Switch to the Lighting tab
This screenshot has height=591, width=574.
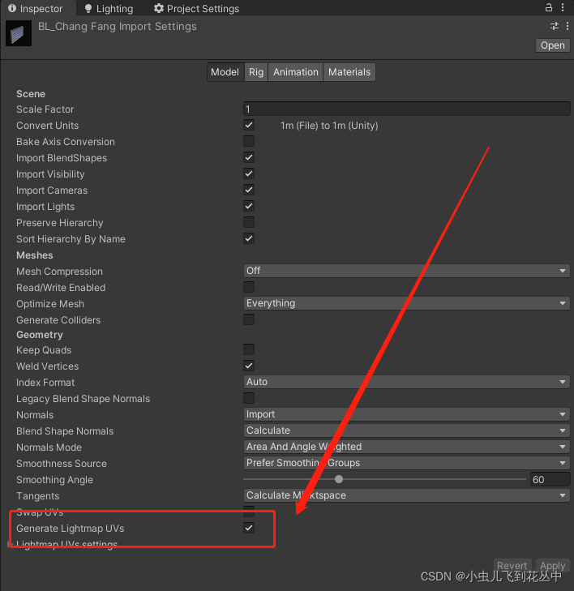pyautogui.click(x=109, y=8)
